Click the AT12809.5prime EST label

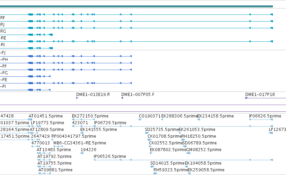click(x=47, y=130)
